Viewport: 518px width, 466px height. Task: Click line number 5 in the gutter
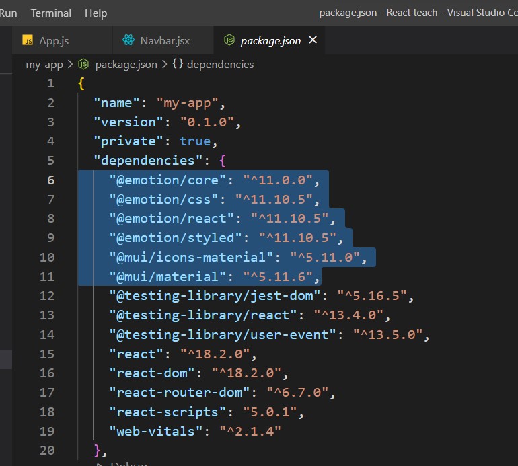coord(50,161)
